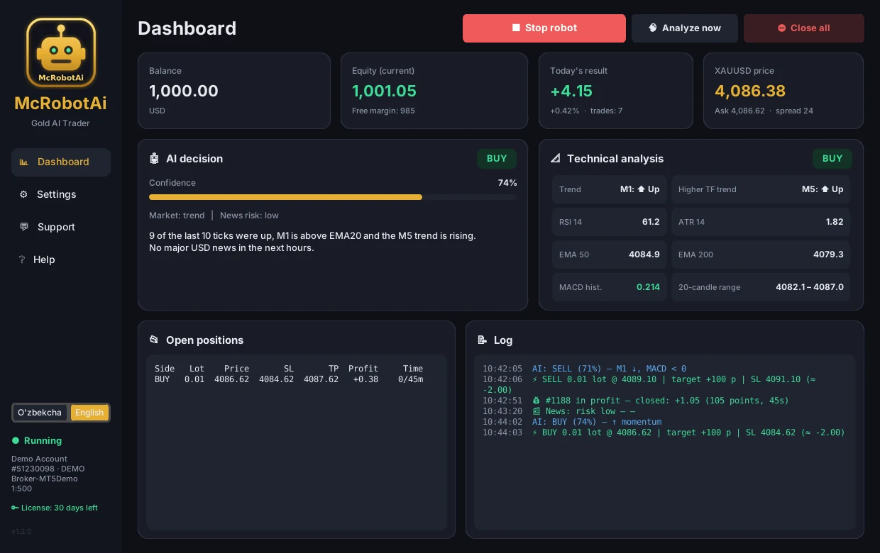This screenshot has height=553, width=880.
Task: Click the Support chat bubble icon
Action: tap(23, 227)
